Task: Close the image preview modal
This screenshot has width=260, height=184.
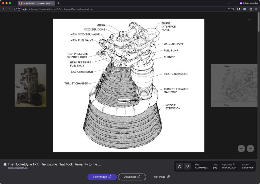Action: (x=249, y=20)
